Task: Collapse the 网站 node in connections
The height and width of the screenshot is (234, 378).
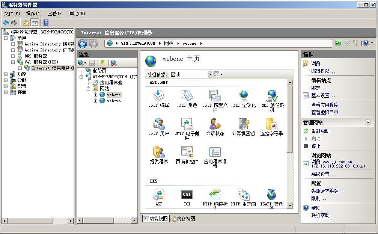Action: (89, 89)
